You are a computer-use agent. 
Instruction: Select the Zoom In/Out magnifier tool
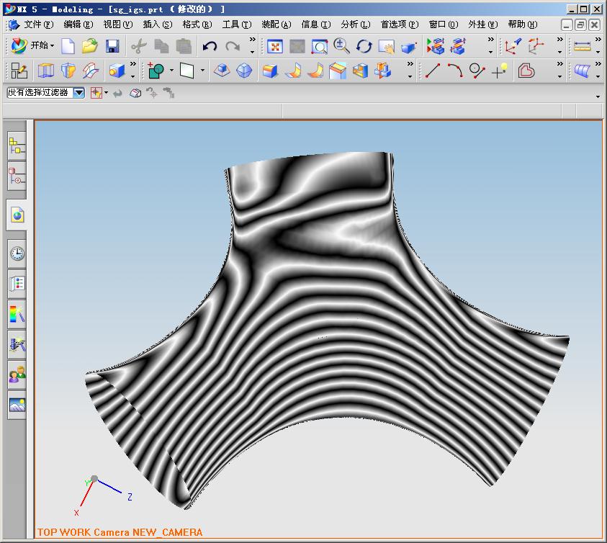342,46
